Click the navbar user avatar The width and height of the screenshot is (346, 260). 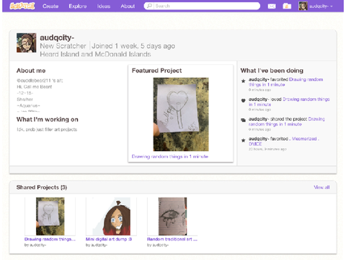[x=303, y=6]
